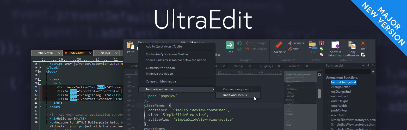Open Function List panel options arrow
407x130 pixels.
(x=363, y=66)
